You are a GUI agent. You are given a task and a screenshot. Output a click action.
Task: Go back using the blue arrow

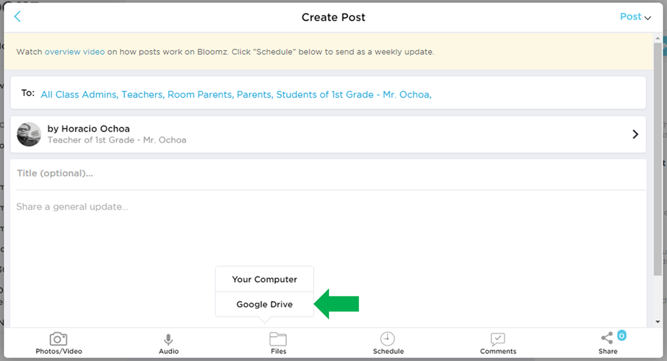click(17, 16)
